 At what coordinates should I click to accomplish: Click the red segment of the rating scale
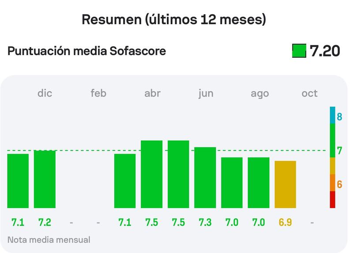click(333, 200)
